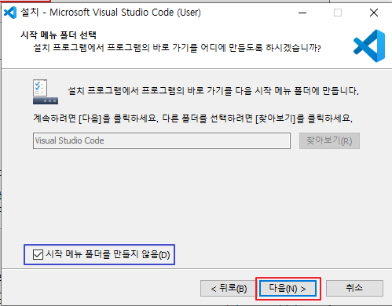Click the large VS Code logo in header
Screen dimensions: 392x306
coord(369,46)
